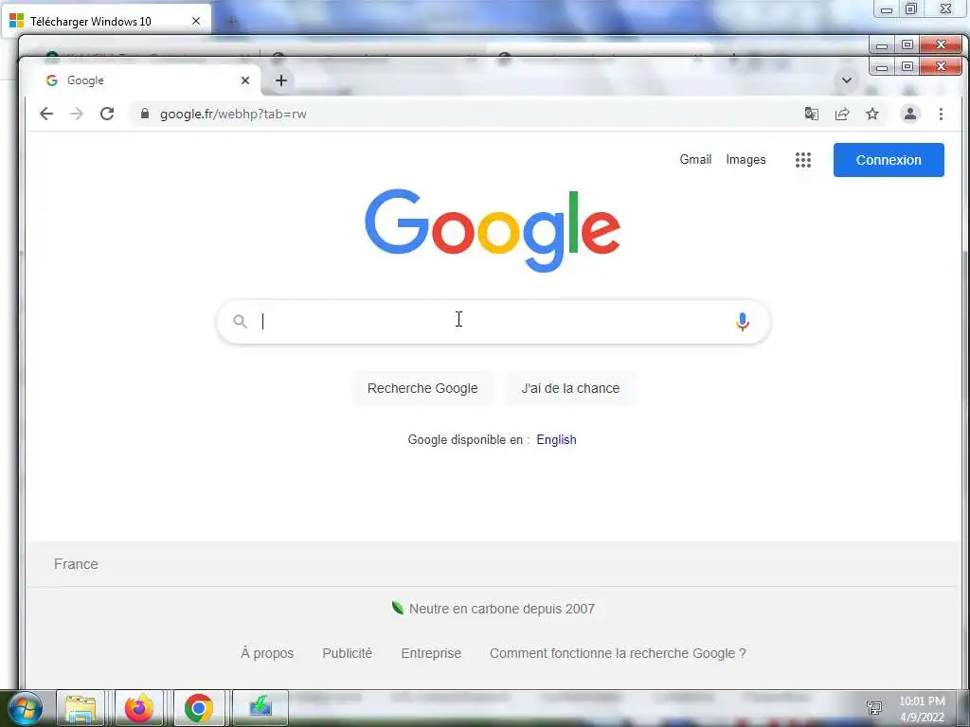Open the Entreprise footer link
The height and width of the screenshot is (727, 970).
tap(431, 653)
